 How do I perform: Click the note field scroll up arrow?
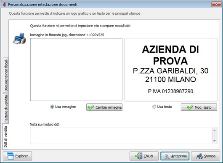click(215, 131)
